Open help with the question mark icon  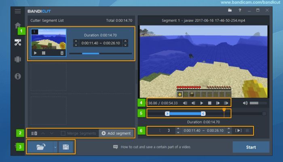click(240, 10)
